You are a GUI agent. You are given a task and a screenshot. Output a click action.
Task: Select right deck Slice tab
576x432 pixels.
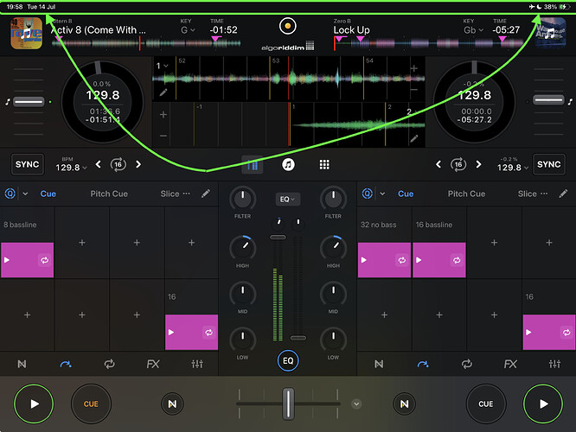(528, 194)
